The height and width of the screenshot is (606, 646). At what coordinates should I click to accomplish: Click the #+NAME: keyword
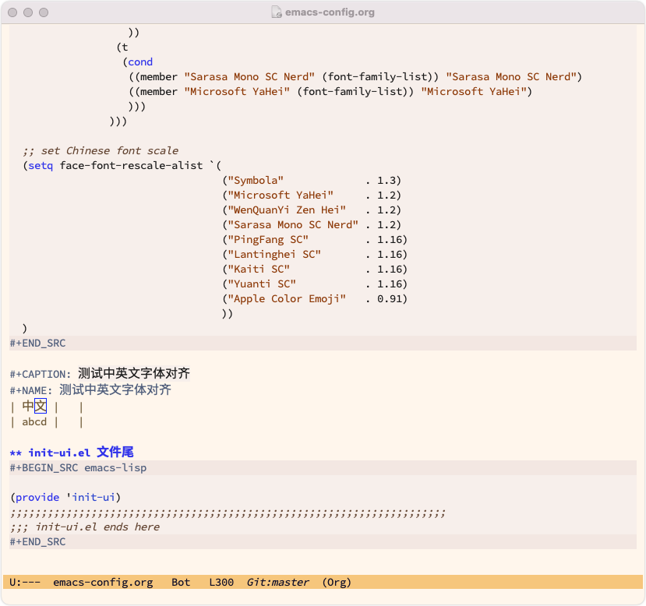31,390
